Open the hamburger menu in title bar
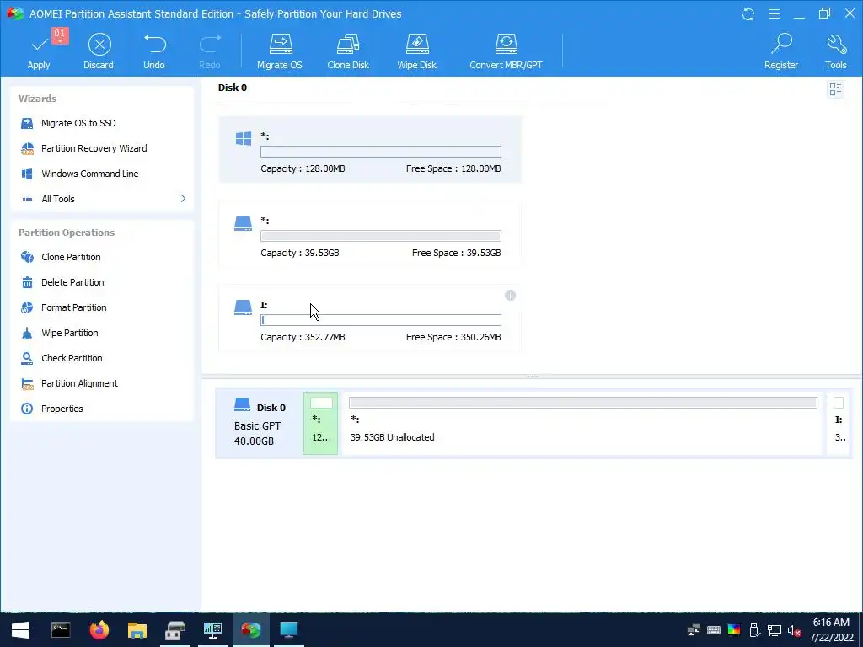863x647 pixels. [774, 13]
